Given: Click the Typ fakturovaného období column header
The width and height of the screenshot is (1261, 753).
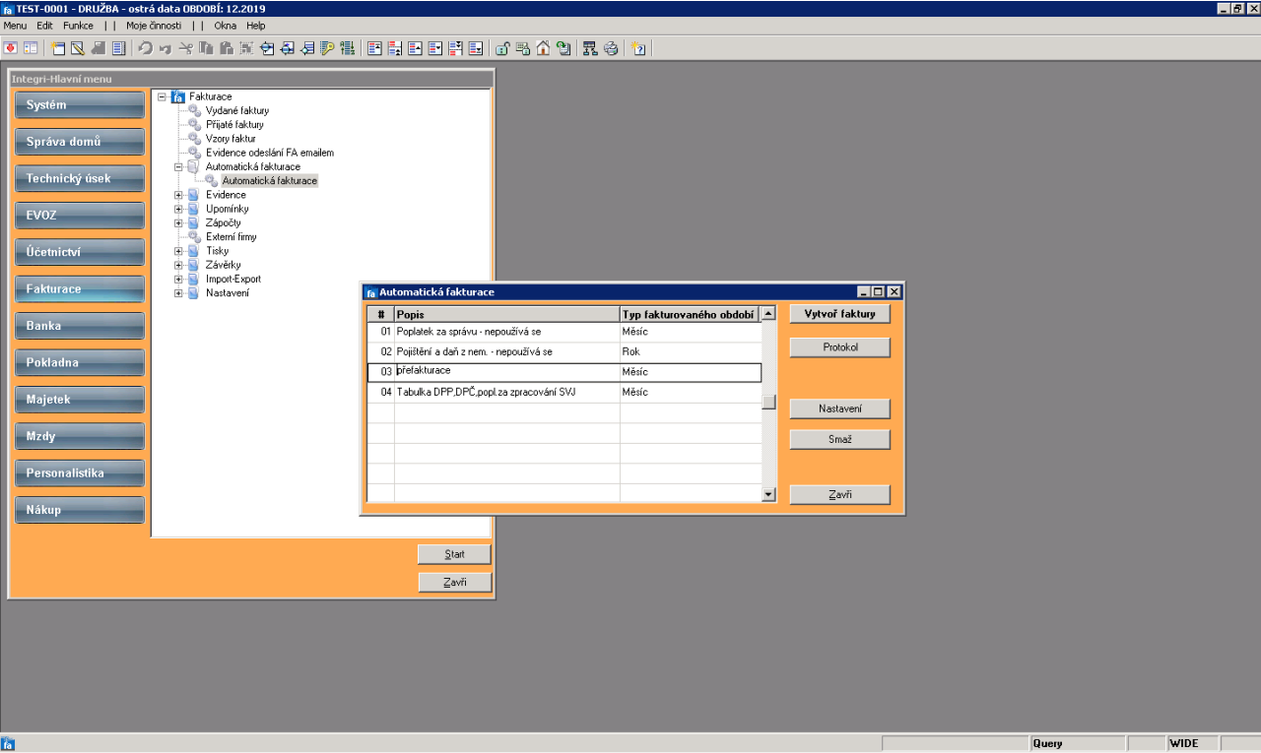Looking at the screenshot, I should pos(690,314).
